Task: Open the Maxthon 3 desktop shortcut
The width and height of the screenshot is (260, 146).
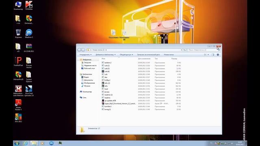Action: (x=29, y=34)
